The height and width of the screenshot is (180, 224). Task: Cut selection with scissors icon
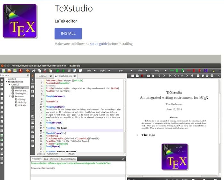(45, 71)
